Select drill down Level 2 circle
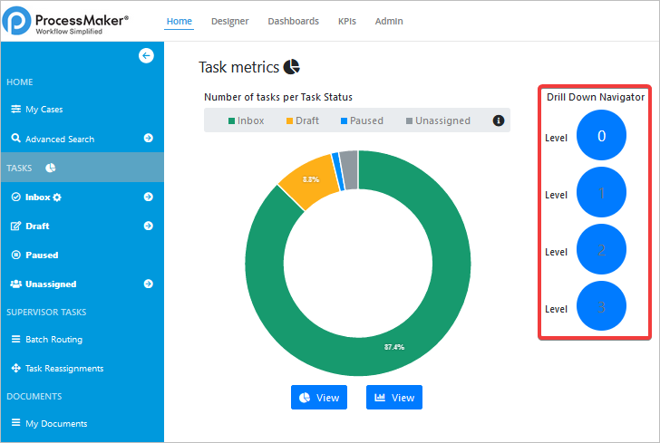 pyautogui.click(x=601, y=250)
